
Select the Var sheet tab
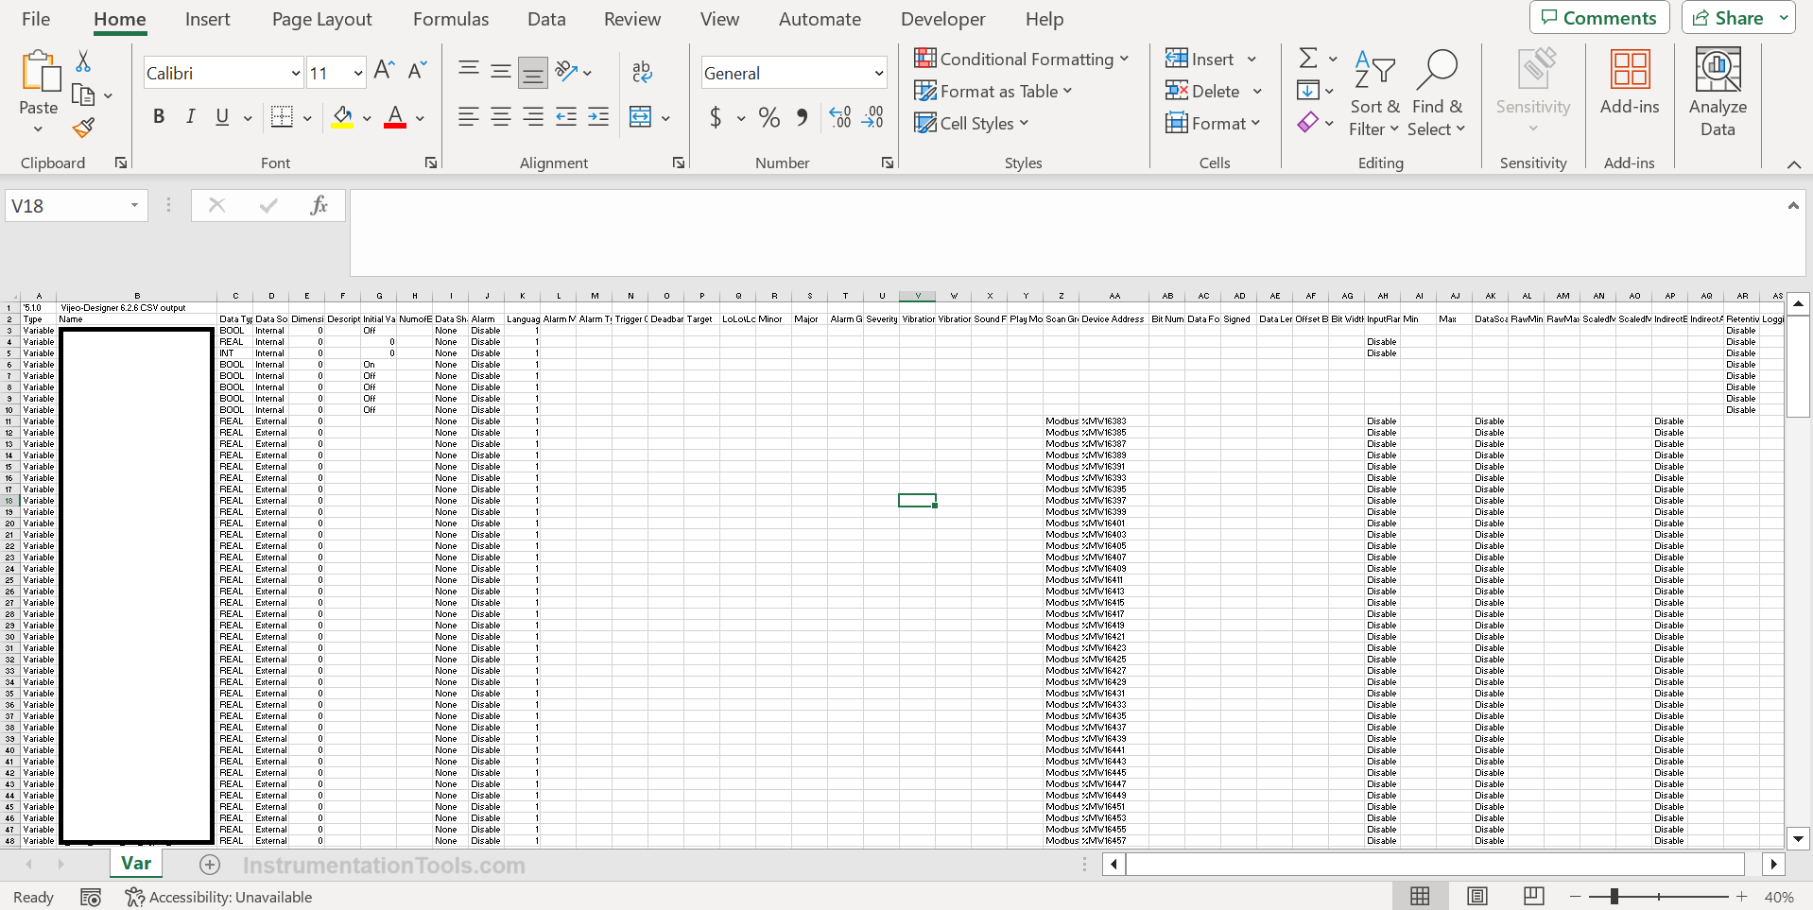(136, 864)
